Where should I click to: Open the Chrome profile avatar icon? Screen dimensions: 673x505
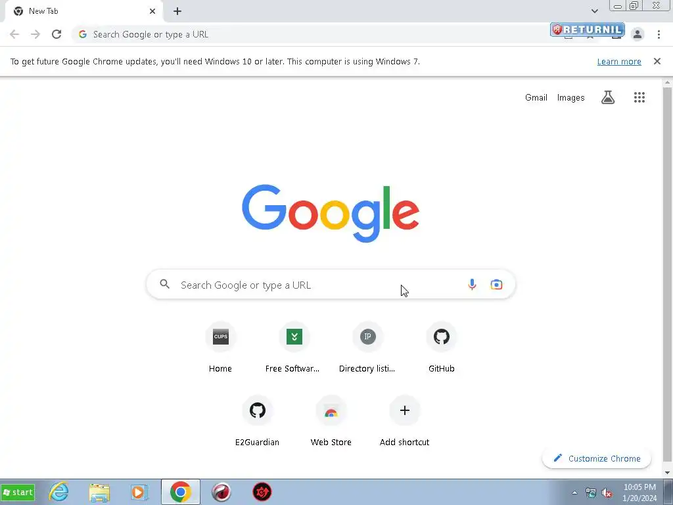[638, 34]
